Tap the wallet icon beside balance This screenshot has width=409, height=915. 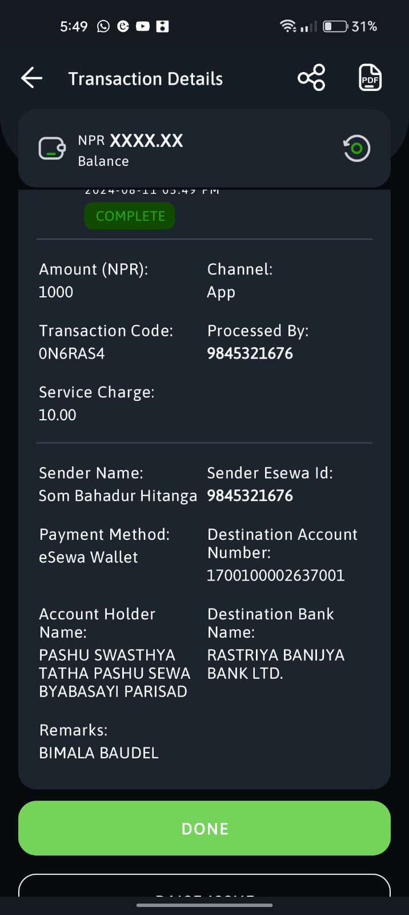coord(52,149)
